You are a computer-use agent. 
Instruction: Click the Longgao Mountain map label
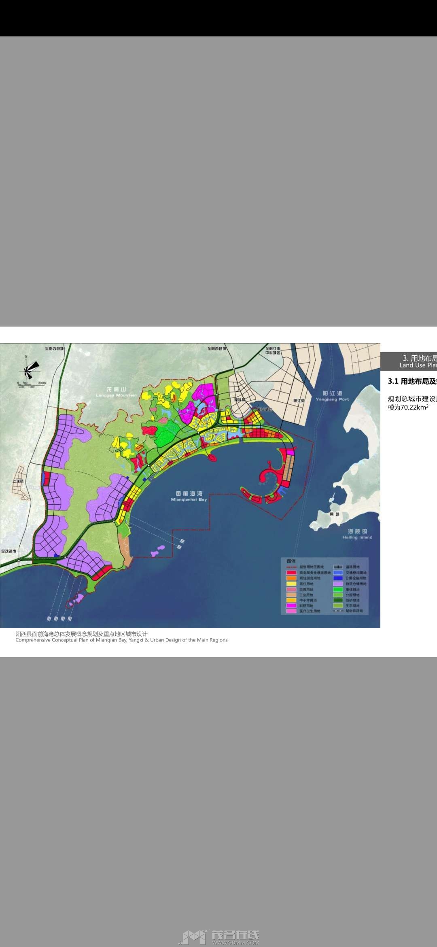click(116, 392)
